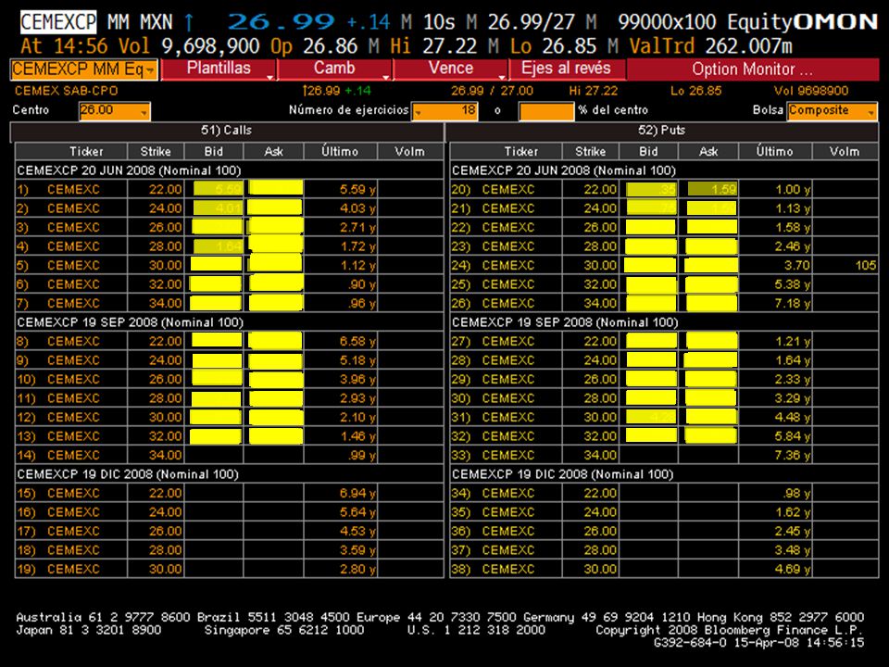Click Último value 4.03 y in call row 2)

357,208
